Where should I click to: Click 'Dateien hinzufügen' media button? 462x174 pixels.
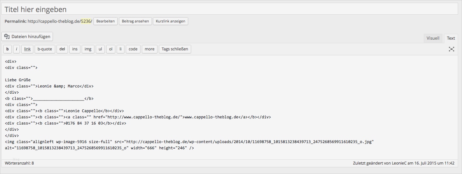tap(27, 36)
